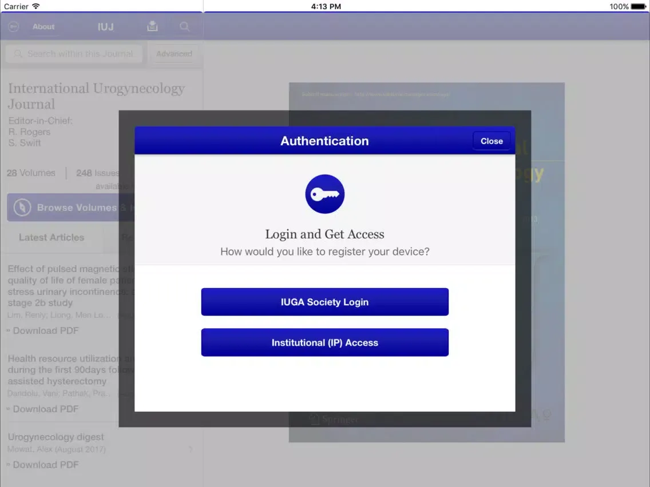The height and width of the screenshot is (487, 650).
Task: Expand Urogynecology digest row chevron
Action: [191, 449]
